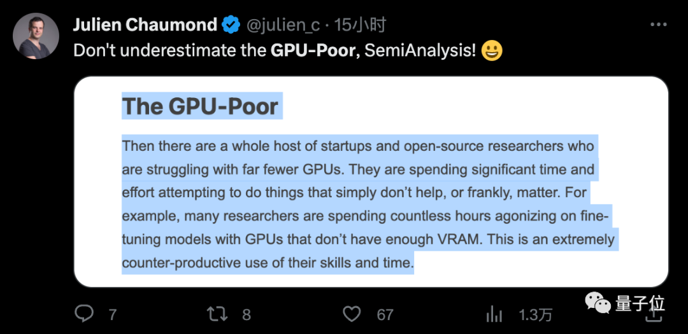Viewport: 688px width, 334px height.
Task: Like the tweet with the heart icon
Action: [x=352, y=313]
